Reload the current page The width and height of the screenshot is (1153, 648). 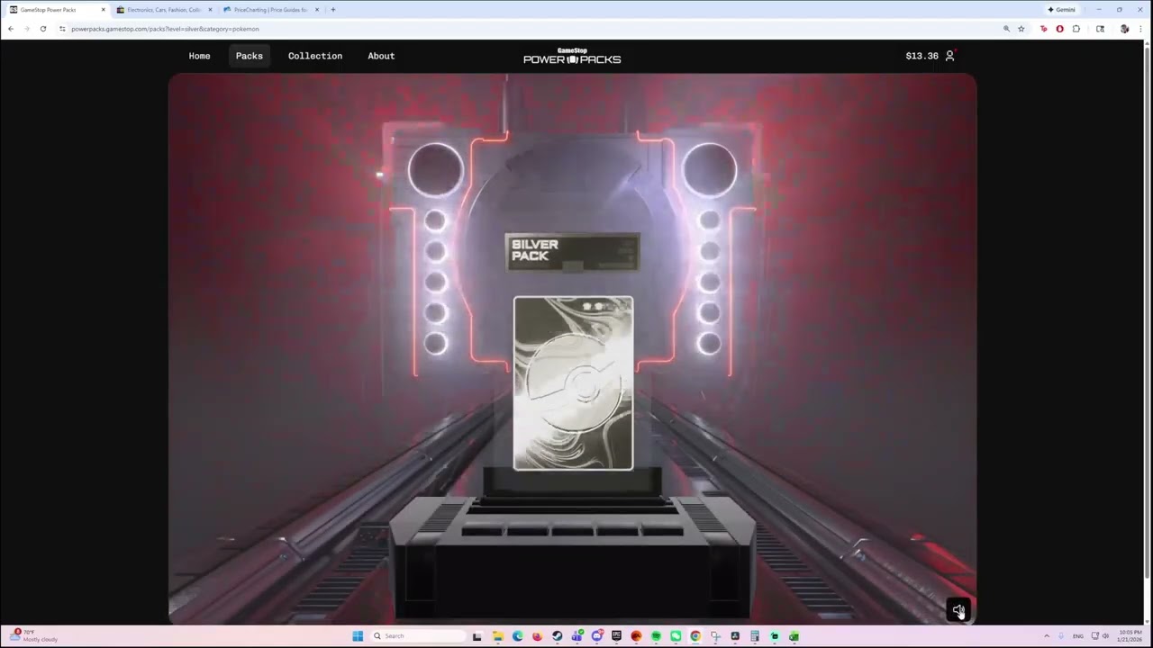point(42,29)
